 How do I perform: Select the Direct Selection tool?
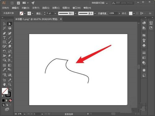10,24
